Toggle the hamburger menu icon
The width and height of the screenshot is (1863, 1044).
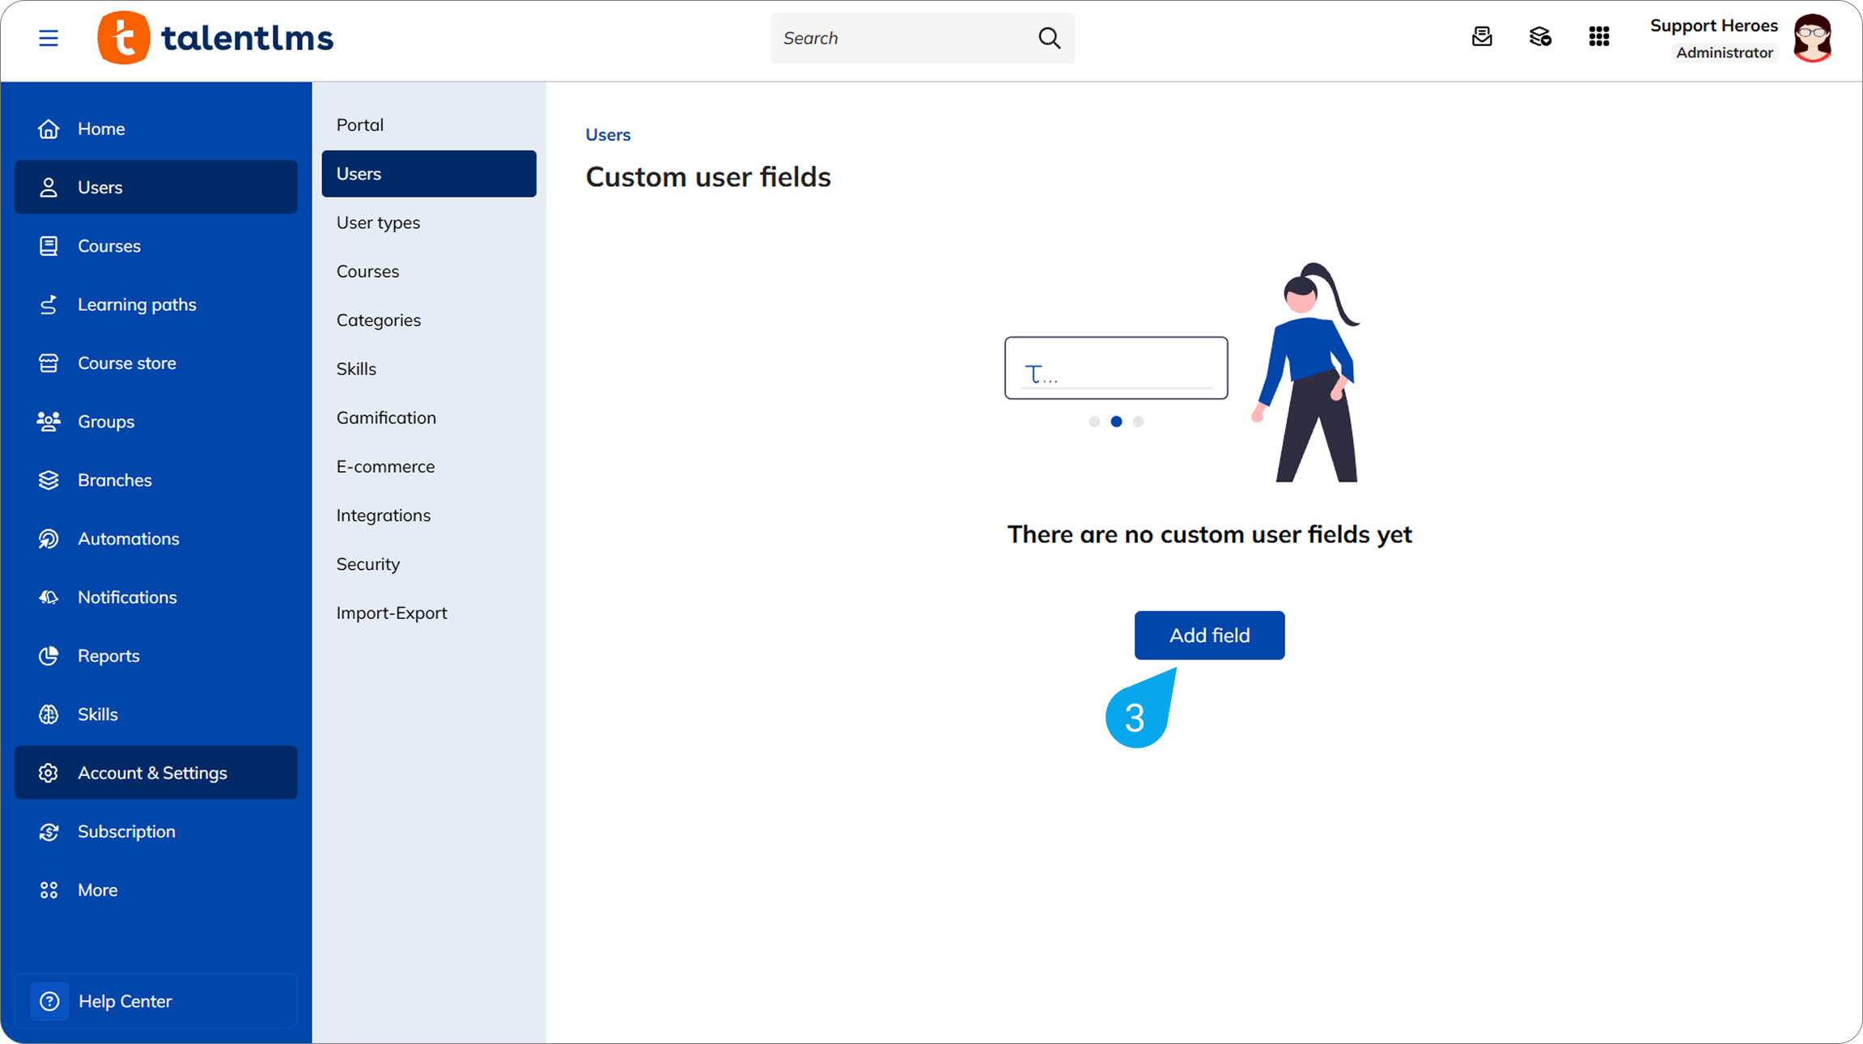49,38
